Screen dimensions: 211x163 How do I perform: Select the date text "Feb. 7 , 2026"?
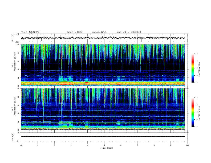pos(74,32)
